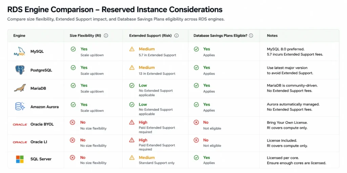This screenshot has width=347, height=173.
Task: Click the Oracle logo in Oracle LI row
Action: tap(20, 142)
